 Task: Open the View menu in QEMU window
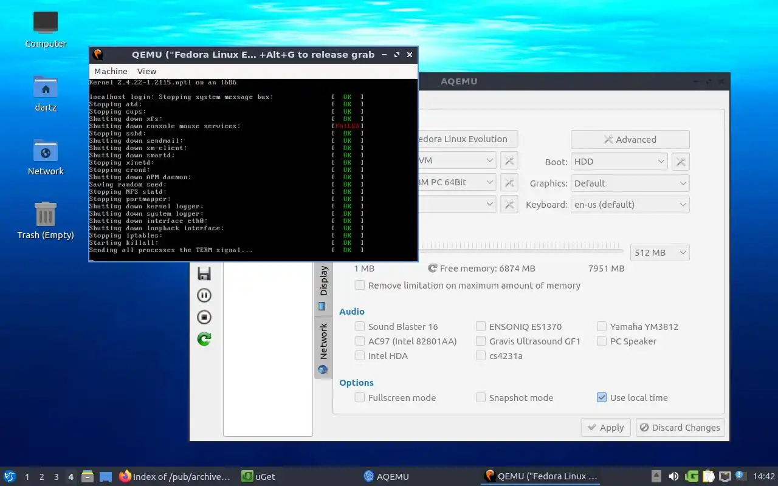pos(146,71)
